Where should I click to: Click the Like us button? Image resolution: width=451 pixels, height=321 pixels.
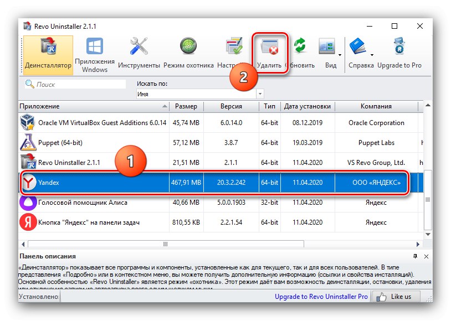coord(396,297)
